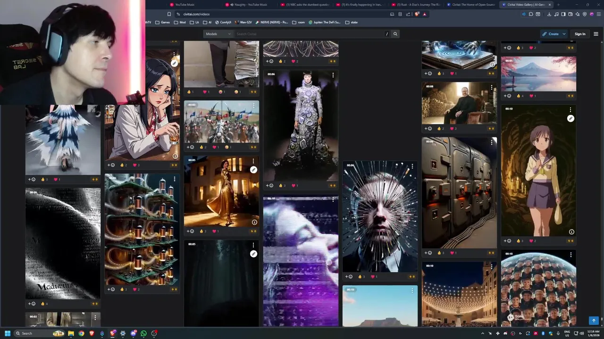Open three-dot menu on ornate gown runway video

tap(333, 75)
